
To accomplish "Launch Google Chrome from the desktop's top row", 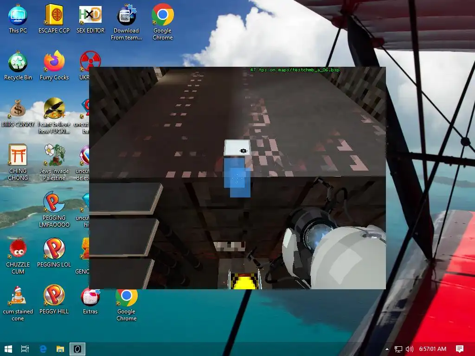I will [163, 22].
